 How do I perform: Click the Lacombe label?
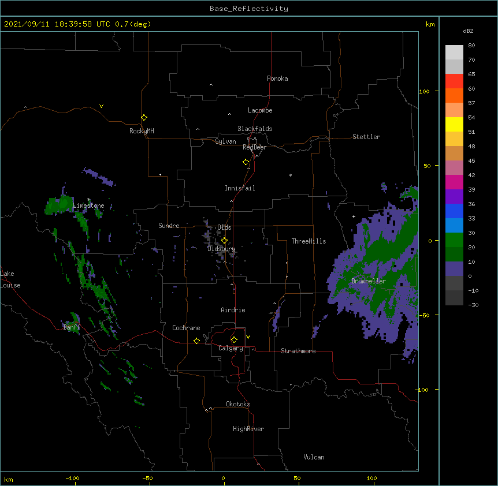point(260,110)
